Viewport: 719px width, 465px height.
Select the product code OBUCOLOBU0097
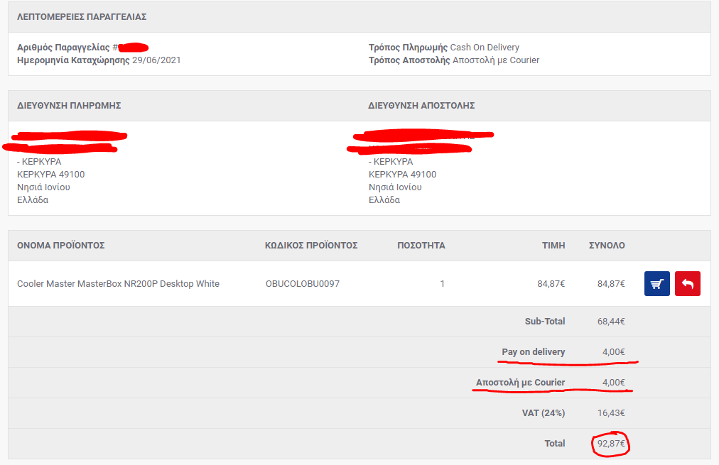302,283
